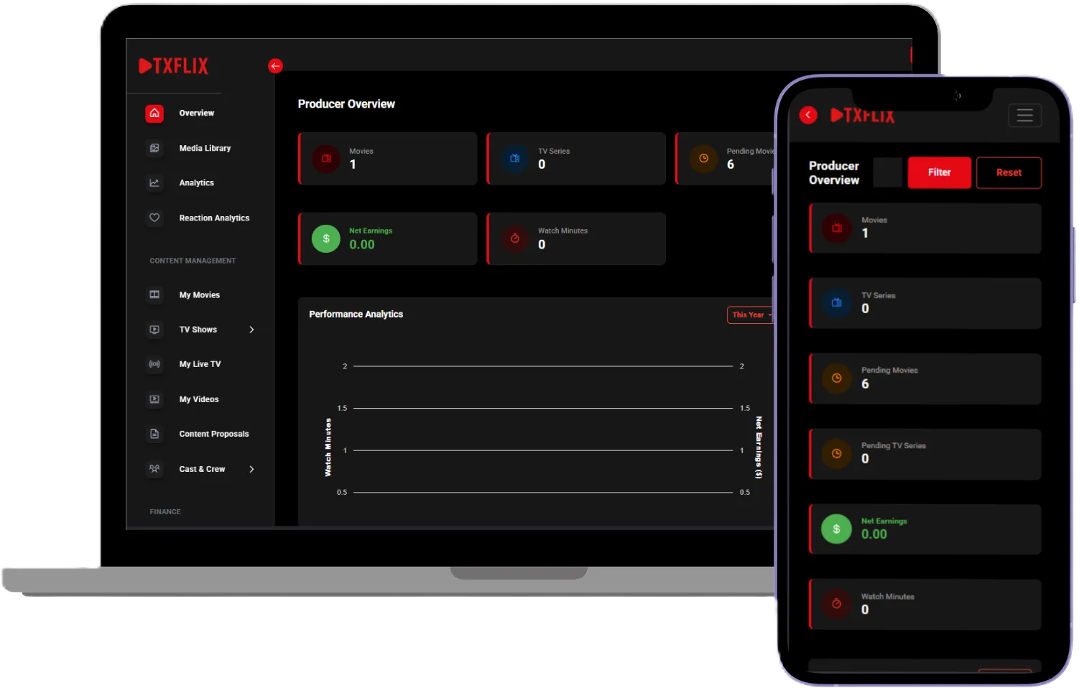The image size is (1079, 688).
Task: Expand the Cast & Crew submenu
Action: (x=251, y=469)
